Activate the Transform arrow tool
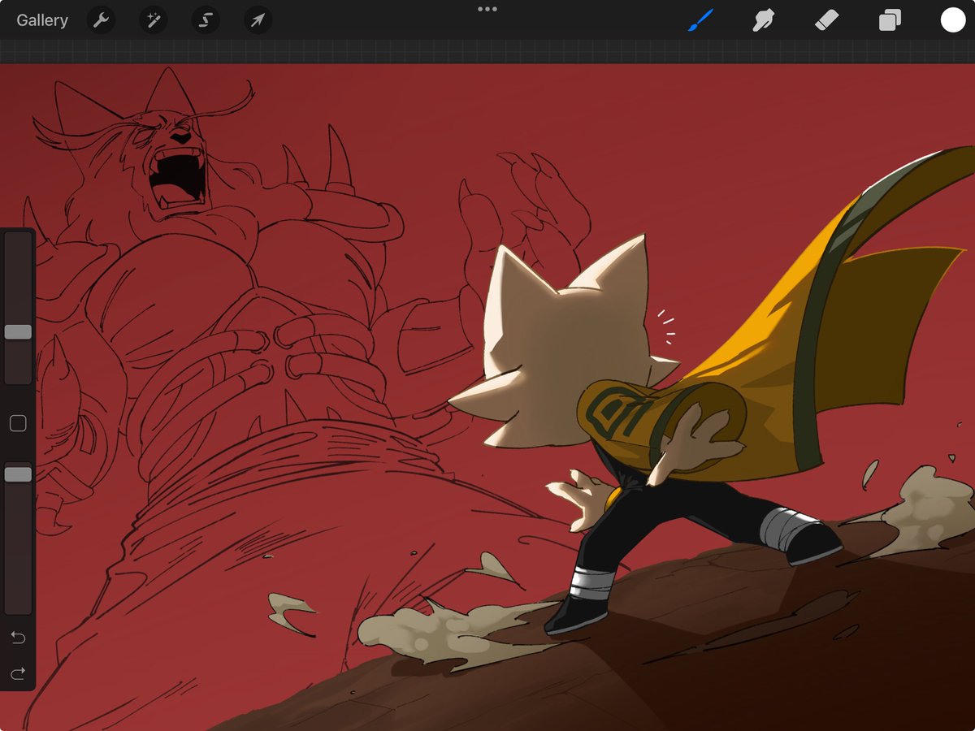 coord(257,20)
